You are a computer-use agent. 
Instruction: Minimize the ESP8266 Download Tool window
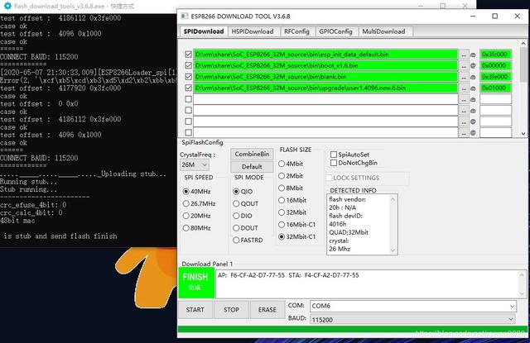(x=473, y=17)
